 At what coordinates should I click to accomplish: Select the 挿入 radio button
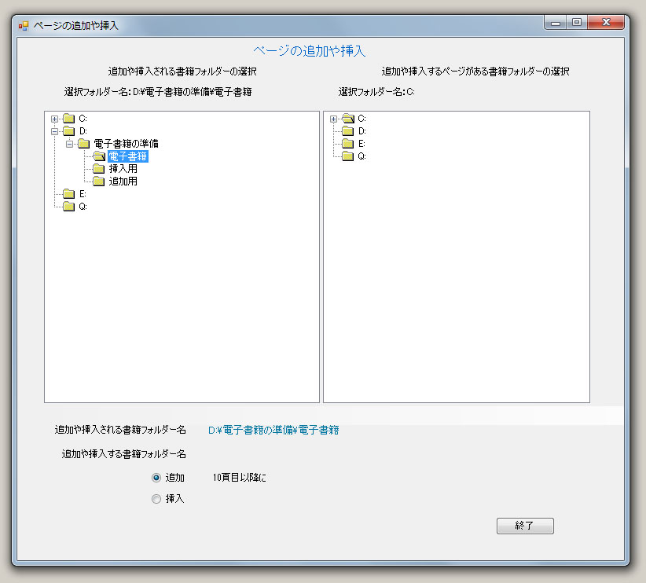pos(156,499)
